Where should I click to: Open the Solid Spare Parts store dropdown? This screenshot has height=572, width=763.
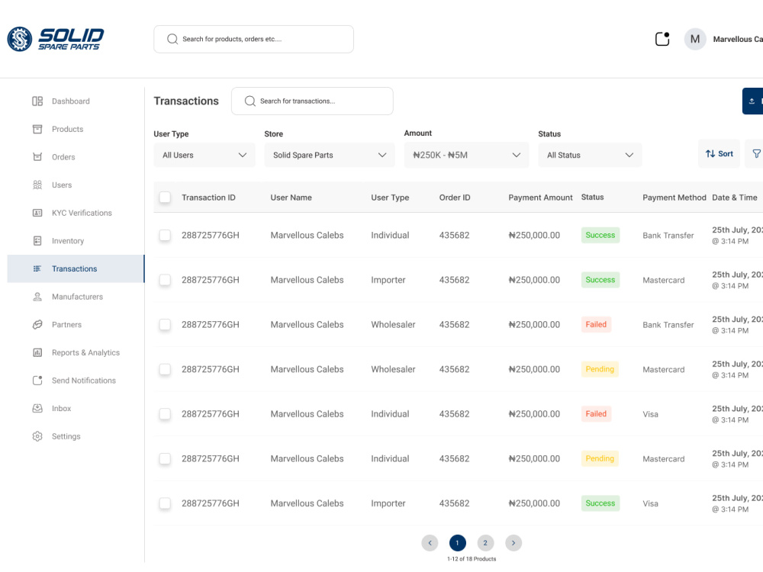[330, 155]
